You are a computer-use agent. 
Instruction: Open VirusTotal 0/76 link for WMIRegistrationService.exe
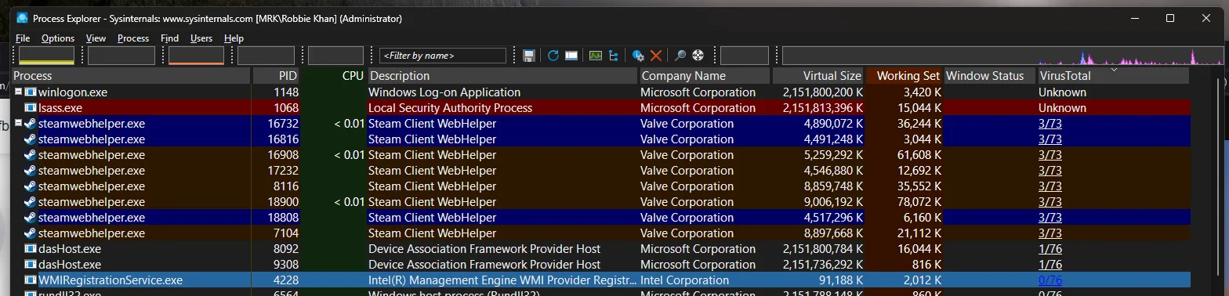point(1050,280)
